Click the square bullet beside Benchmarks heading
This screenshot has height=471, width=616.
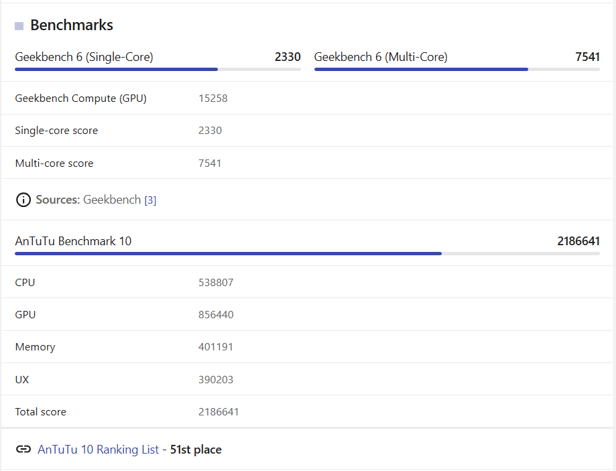pos(19,26)
